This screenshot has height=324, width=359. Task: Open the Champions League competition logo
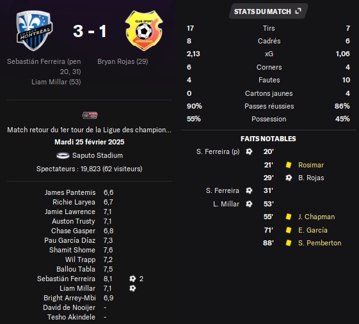click(90, 116)
